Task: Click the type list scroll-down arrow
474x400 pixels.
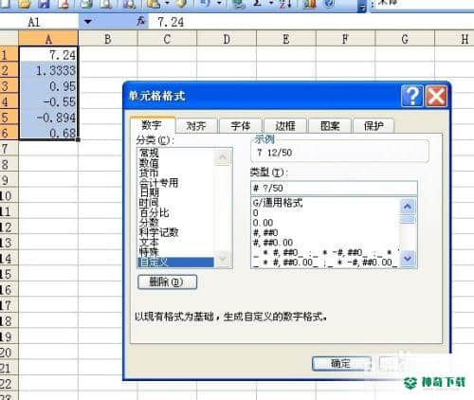Action: coord(408,259)
